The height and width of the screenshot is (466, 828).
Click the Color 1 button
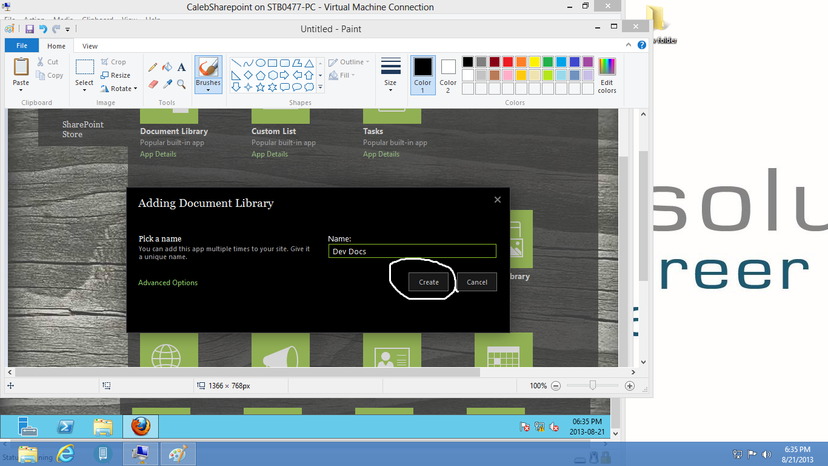tap(422, 75)
